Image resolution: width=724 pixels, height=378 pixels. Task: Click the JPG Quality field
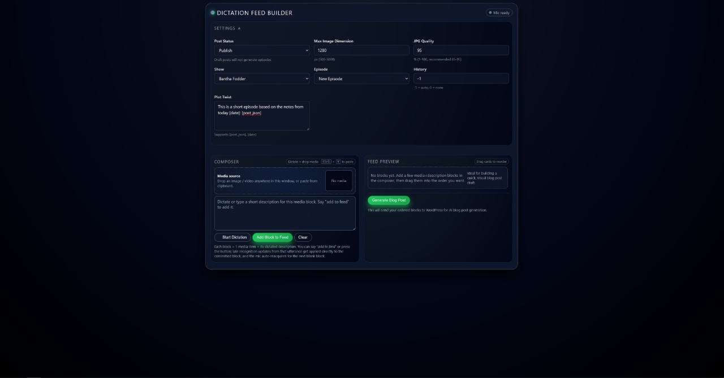(461, 50)
